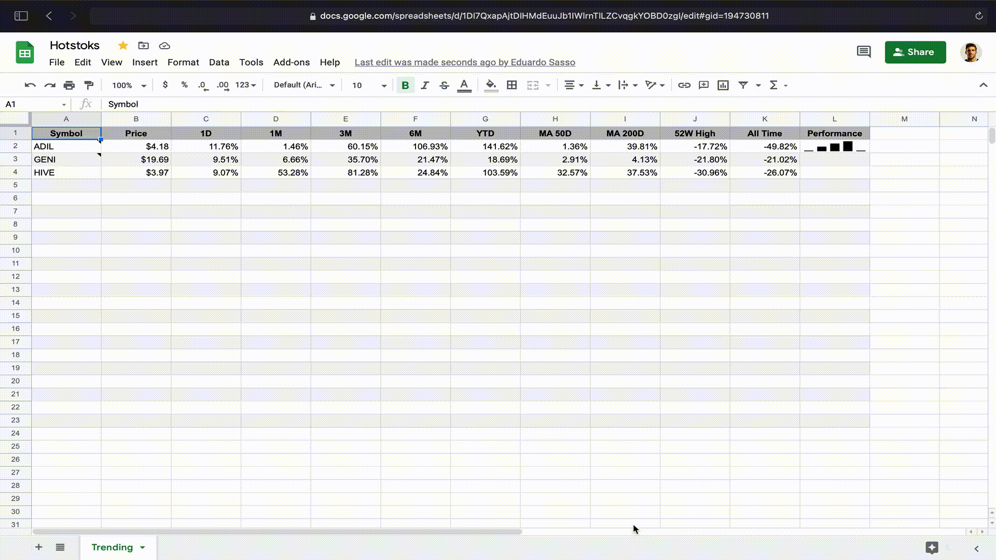The image size is (996, 560).
Task: Rename the Hotstoks document title
Action: click(75, 46)
